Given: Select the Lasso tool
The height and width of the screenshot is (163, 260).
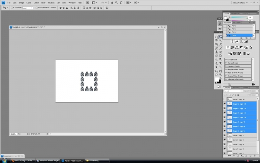Looking at the screenshot, I should tap(217, 40).
